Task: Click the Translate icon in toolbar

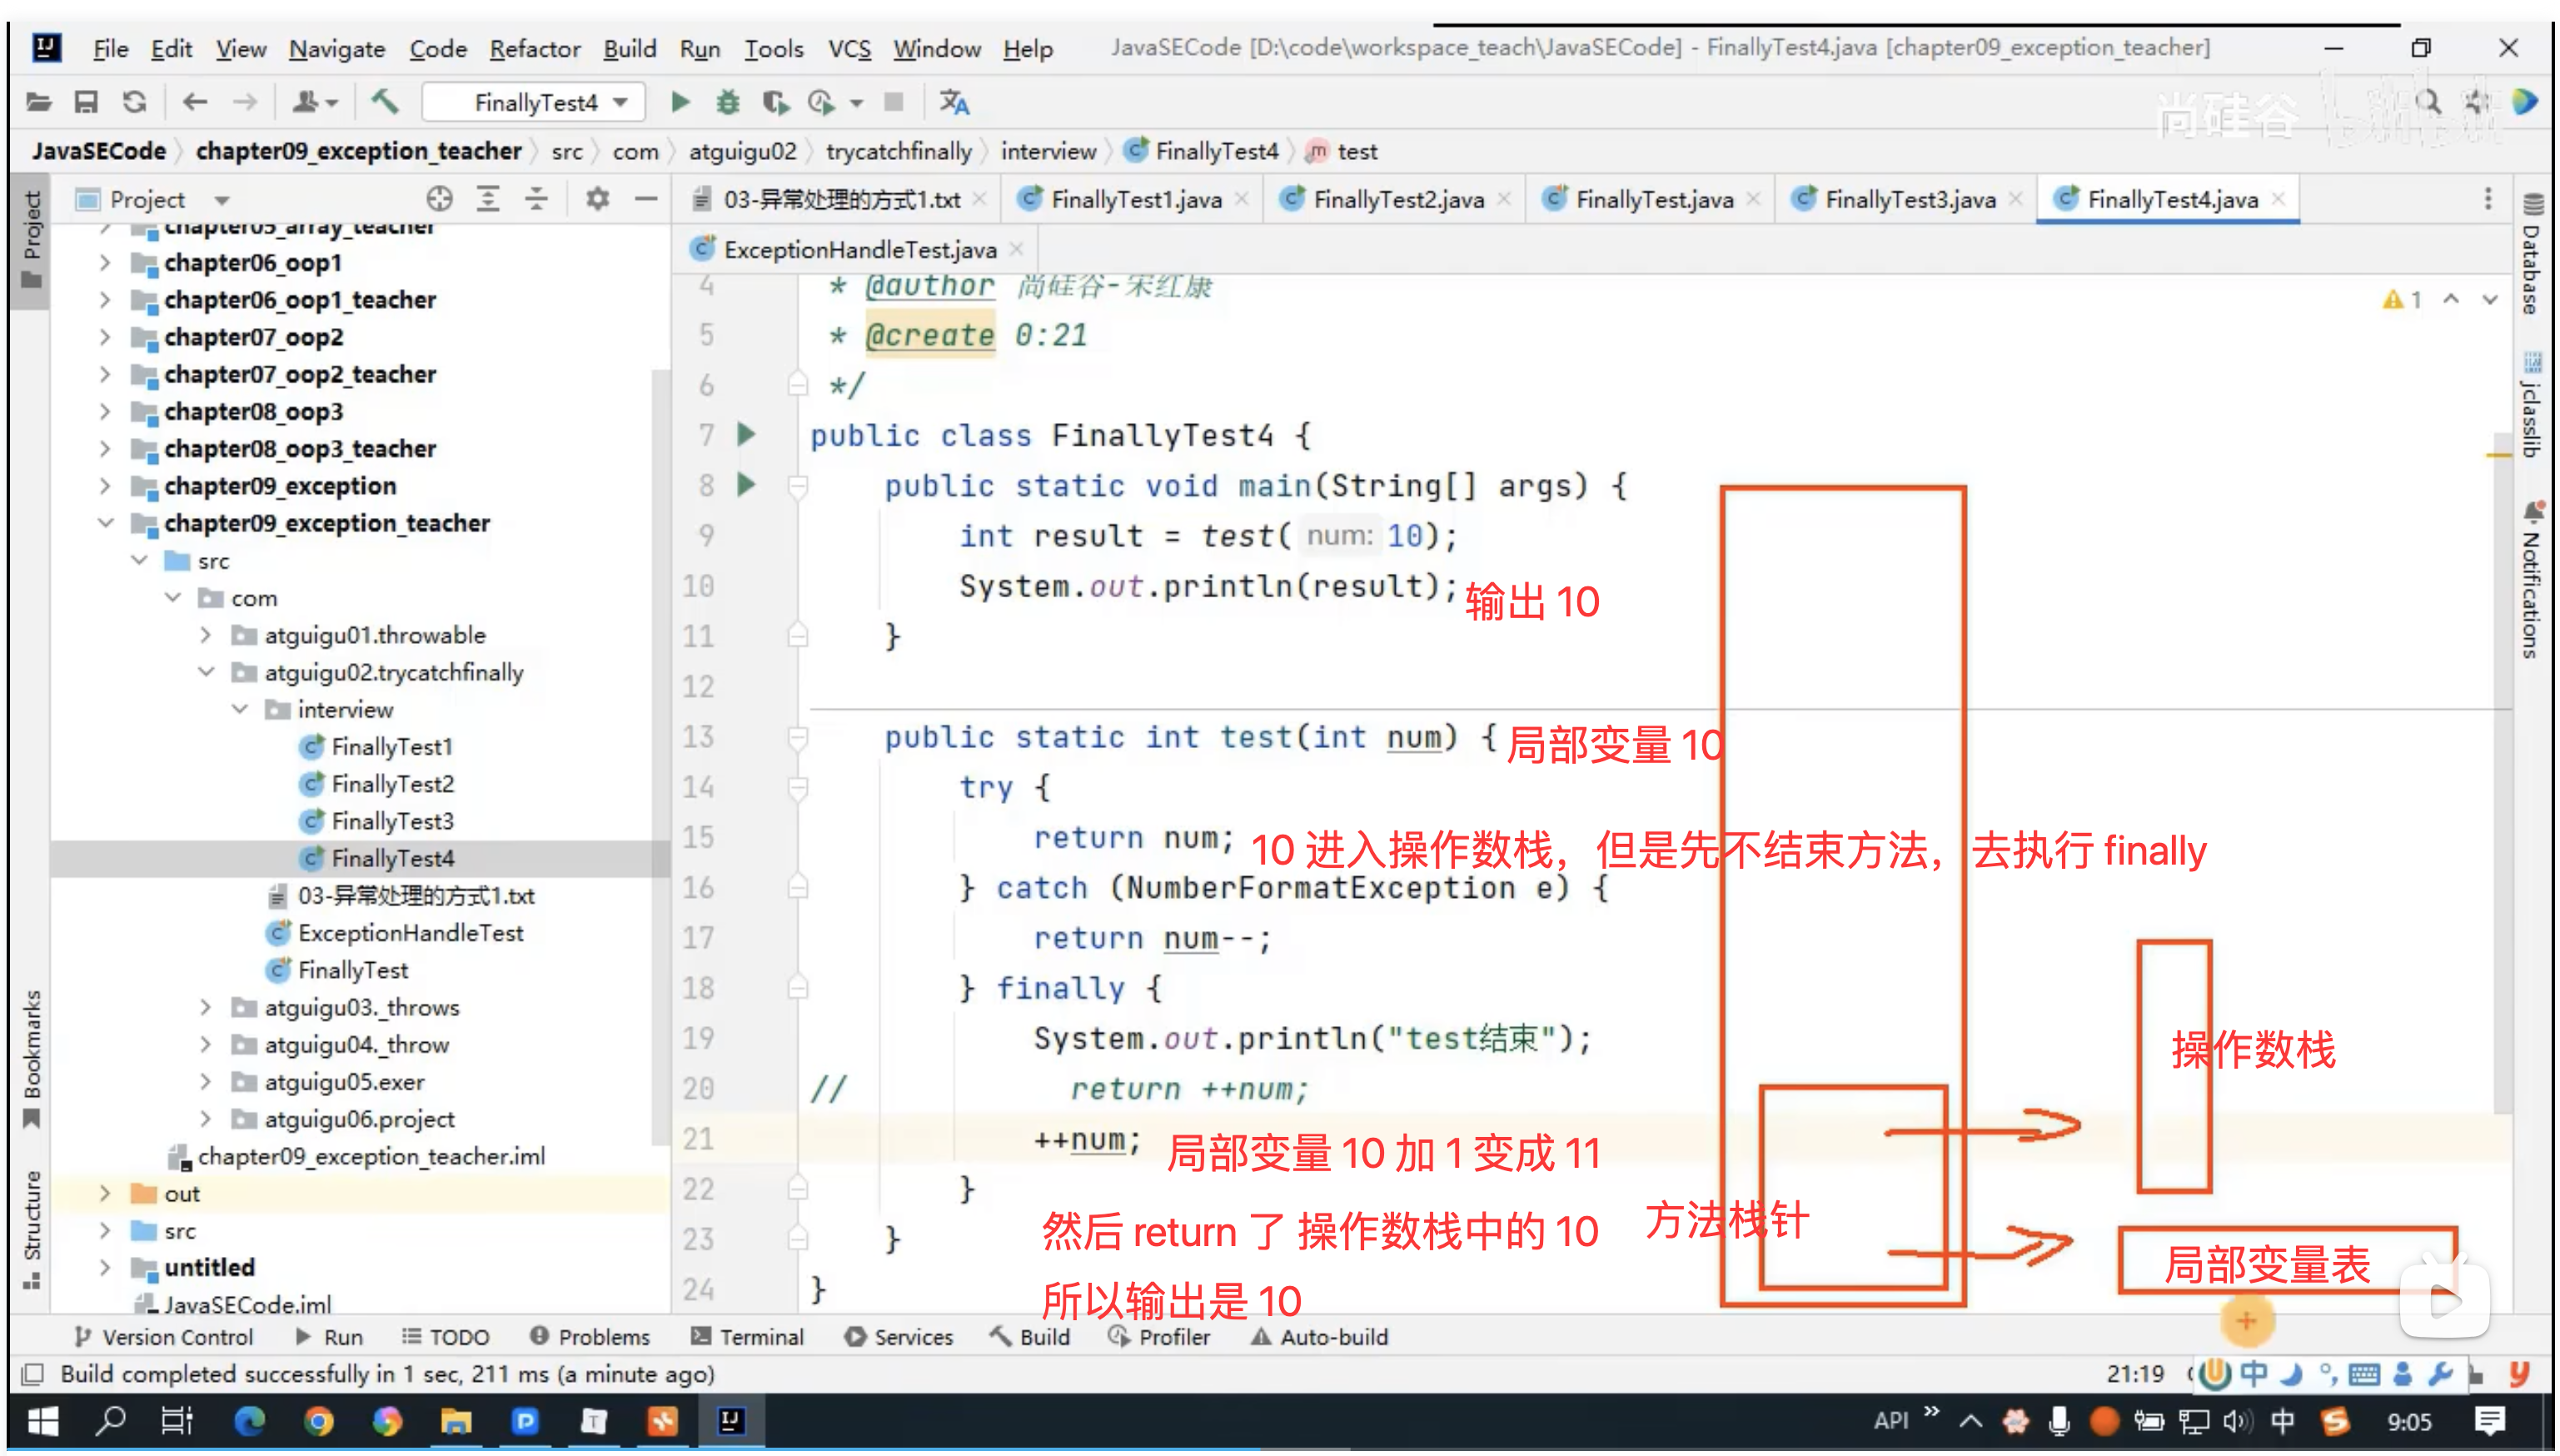Action: pyautogui.click(x=954, y=102)
